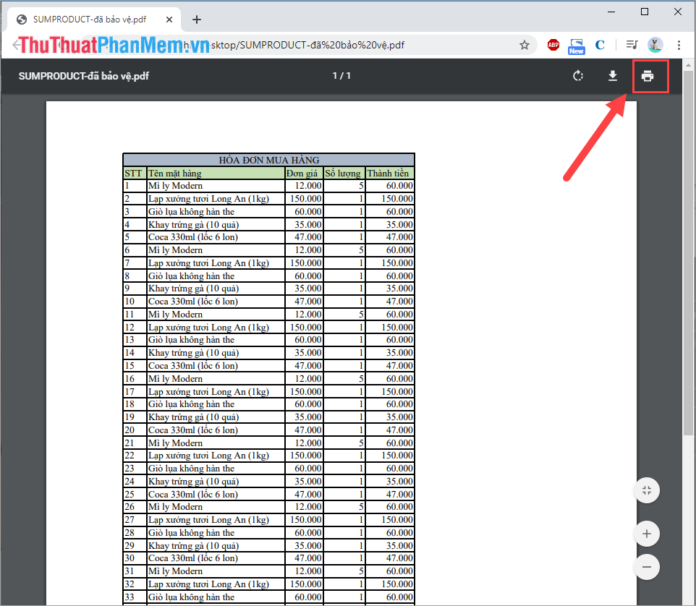
Task: Close the SUMPRODUCT PDF tab
Action: pos(169,20)
